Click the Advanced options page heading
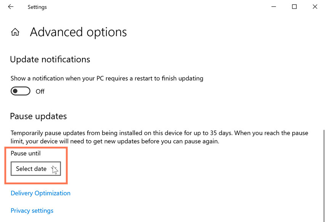This screenshot has height=222, width=325. click(x=78, y=32)
